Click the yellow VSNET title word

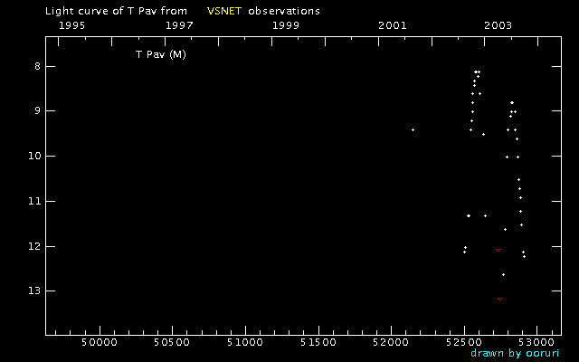pyautogui.click(x=224, y=11)
